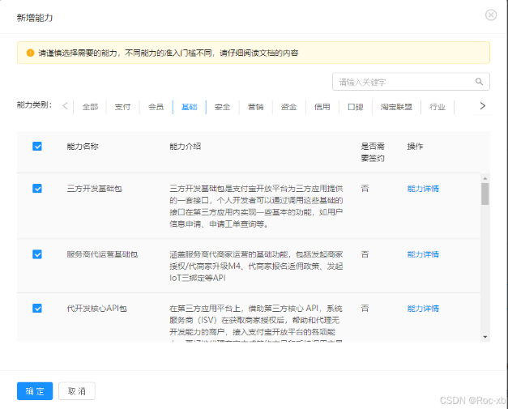Click the 请谨慎选择需要的能力 notice text

point(169,53)
